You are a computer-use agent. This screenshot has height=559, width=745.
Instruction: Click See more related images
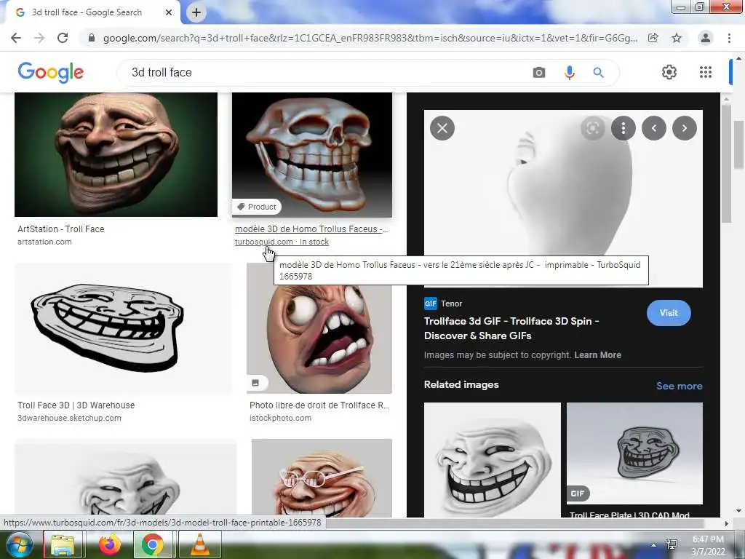[x=679, y=386]
